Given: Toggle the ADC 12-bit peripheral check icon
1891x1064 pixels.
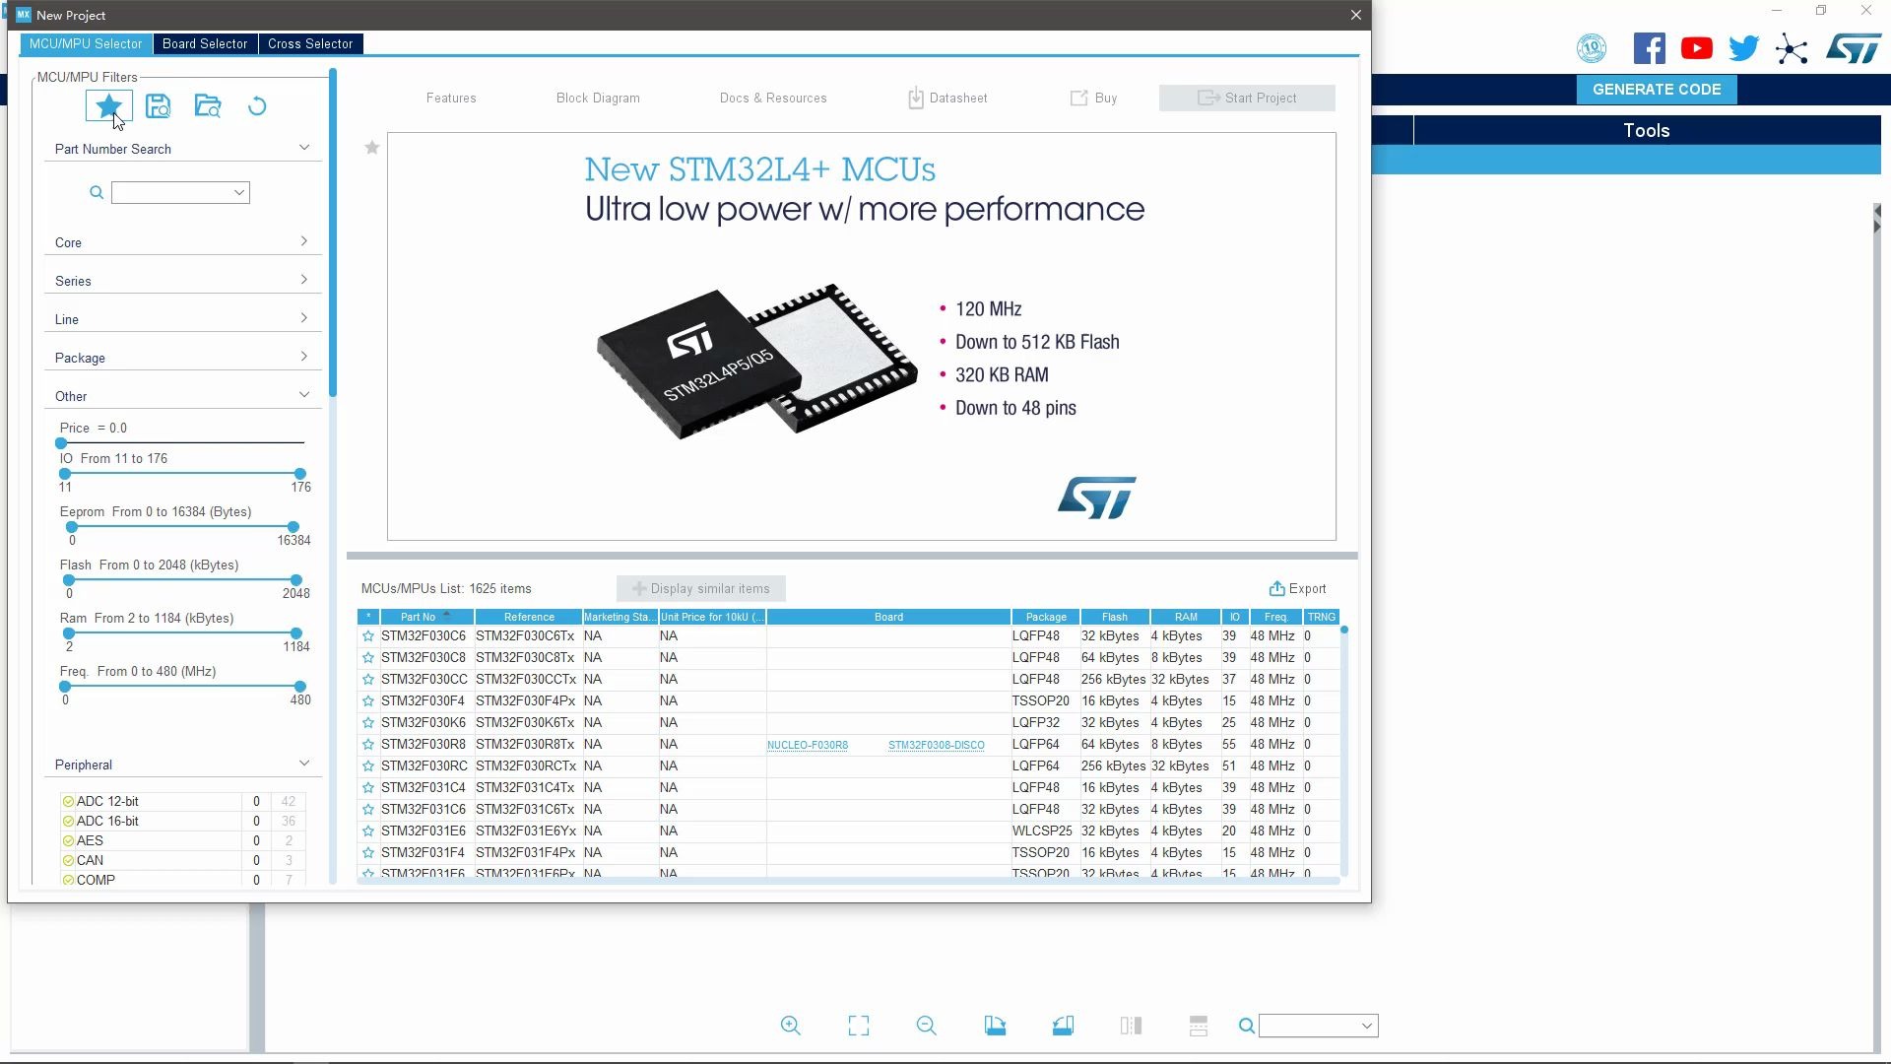Looking at the screenshot, I should (68, 802).
